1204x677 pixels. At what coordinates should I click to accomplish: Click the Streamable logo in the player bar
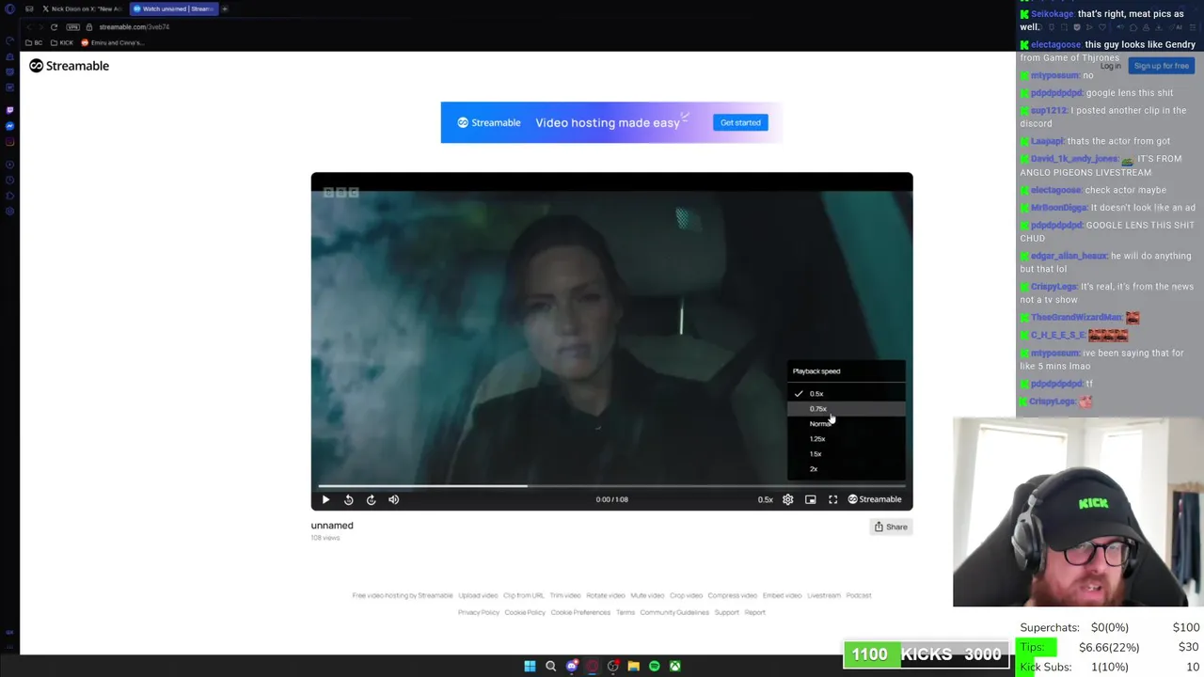pyautogui.click(x=875, y=499)
